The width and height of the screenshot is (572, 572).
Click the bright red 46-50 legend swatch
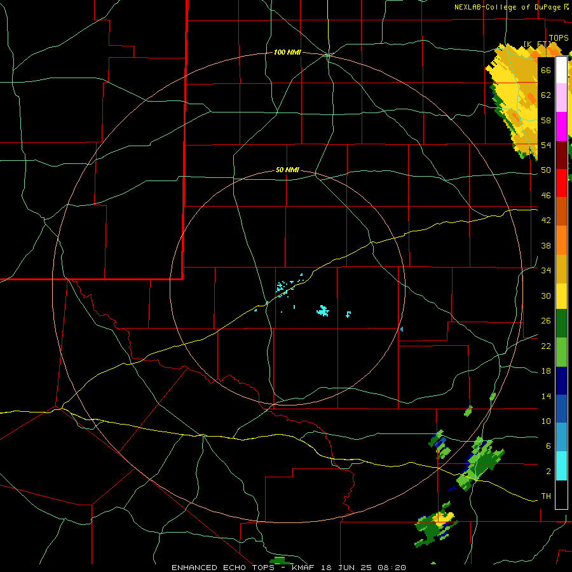pos(561,183)
